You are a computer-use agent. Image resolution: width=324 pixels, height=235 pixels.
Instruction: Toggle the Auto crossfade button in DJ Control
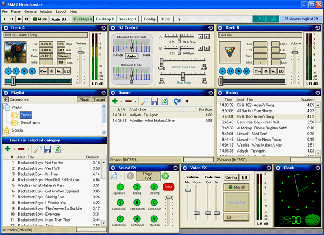pos(131,56)
